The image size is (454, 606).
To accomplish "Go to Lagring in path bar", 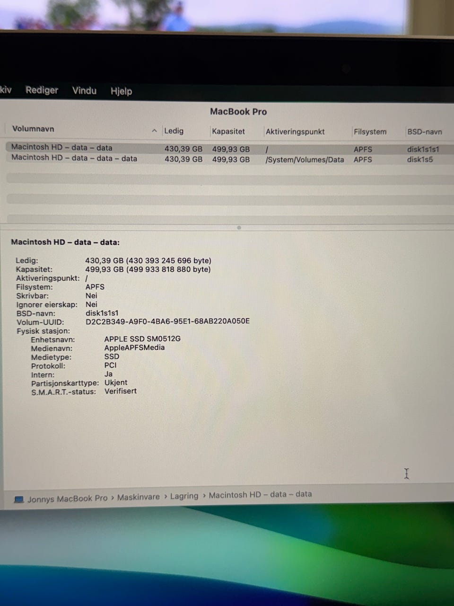I will 184,496.
